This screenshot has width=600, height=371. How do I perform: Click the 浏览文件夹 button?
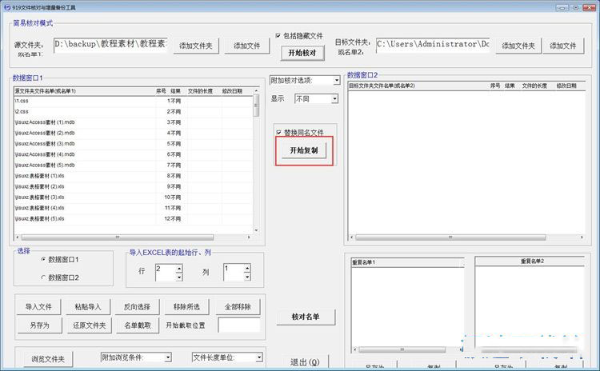click(x=48, y=359)
